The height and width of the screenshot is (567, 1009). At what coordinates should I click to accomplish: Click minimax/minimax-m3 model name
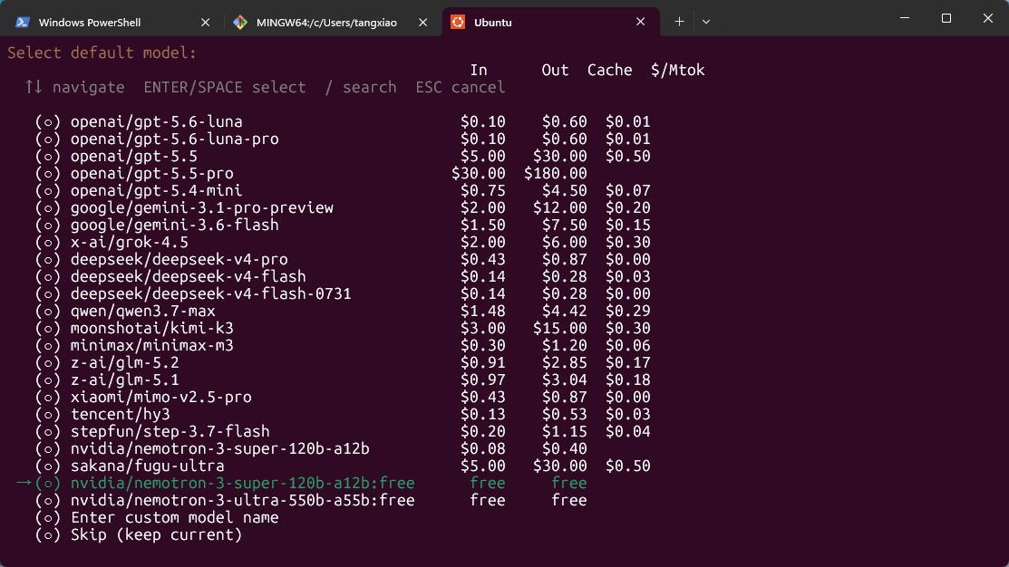point(152,346)
